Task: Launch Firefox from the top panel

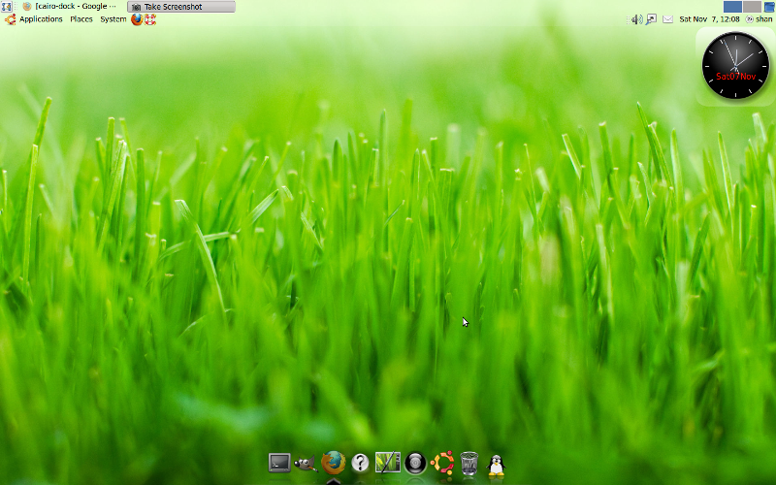Action: 137,19
